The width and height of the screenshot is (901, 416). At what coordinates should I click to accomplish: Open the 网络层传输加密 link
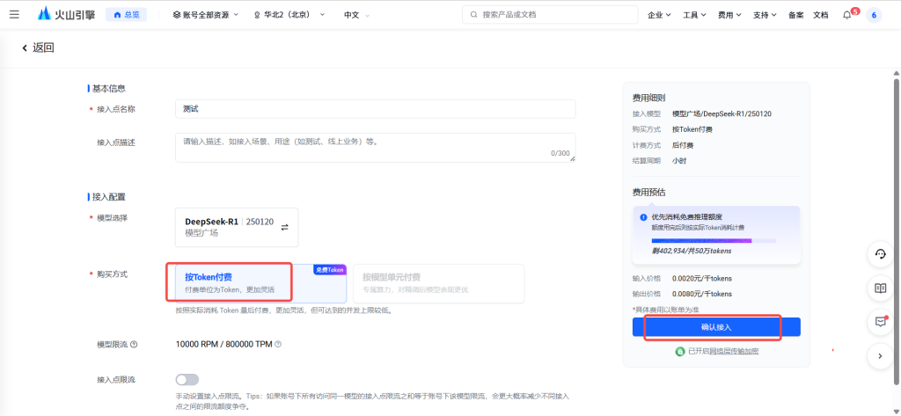(x=733, y=351)
